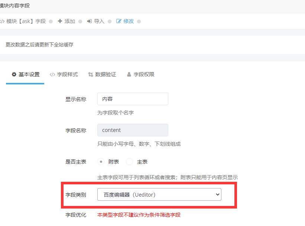Select the 附表 radio button
The image size is (305, 226).
click(101, 162)
